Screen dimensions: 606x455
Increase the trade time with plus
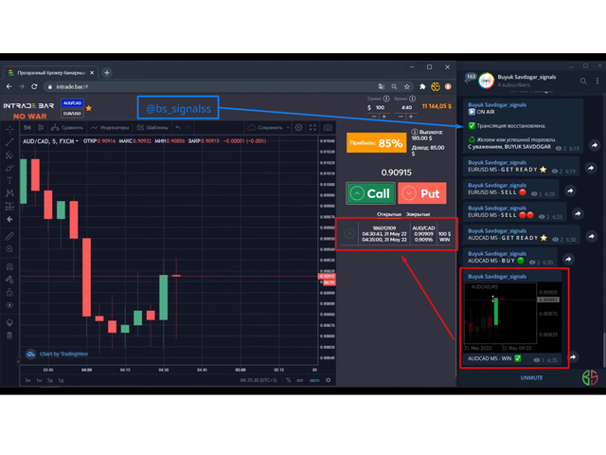coord(411,117)
